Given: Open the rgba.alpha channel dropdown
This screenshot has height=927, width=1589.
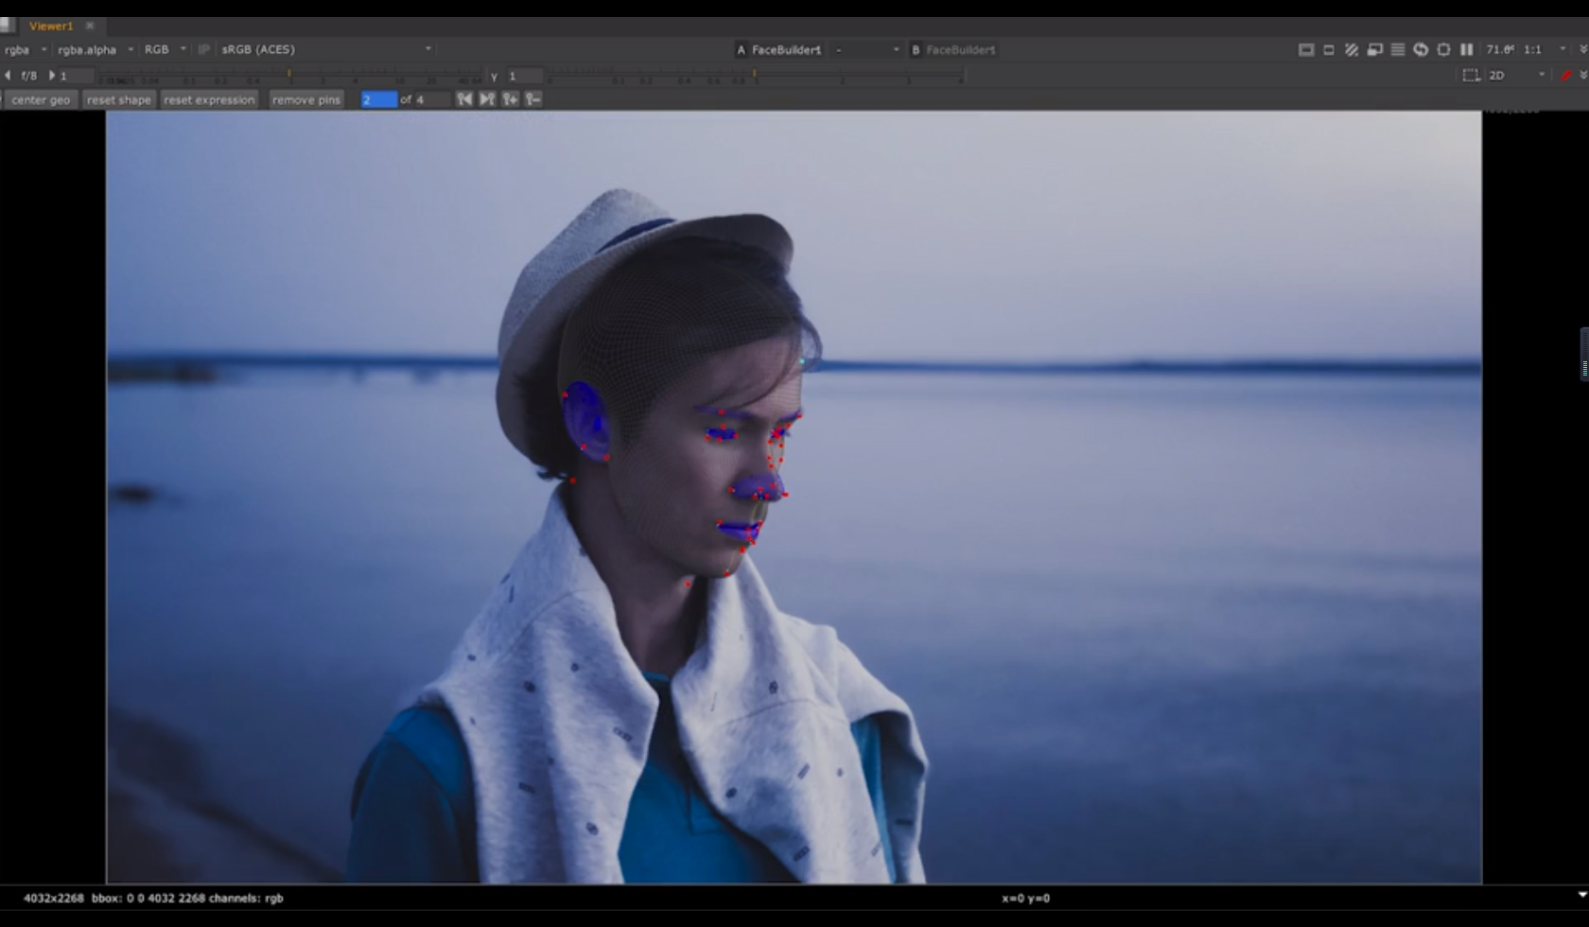Looking at the screenshot, I should coord(95,49).
